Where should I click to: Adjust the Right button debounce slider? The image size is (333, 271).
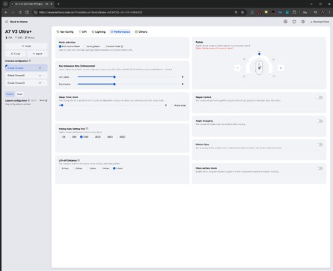(x=114, y=84)
